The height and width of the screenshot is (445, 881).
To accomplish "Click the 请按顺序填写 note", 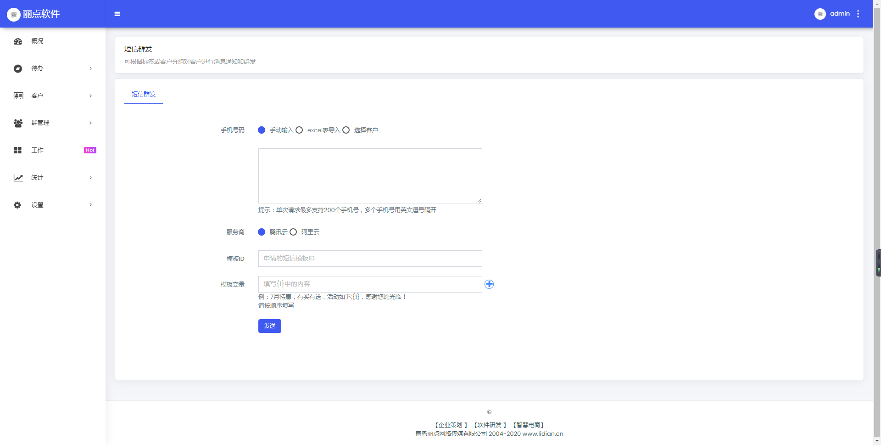I will [276, 306].
